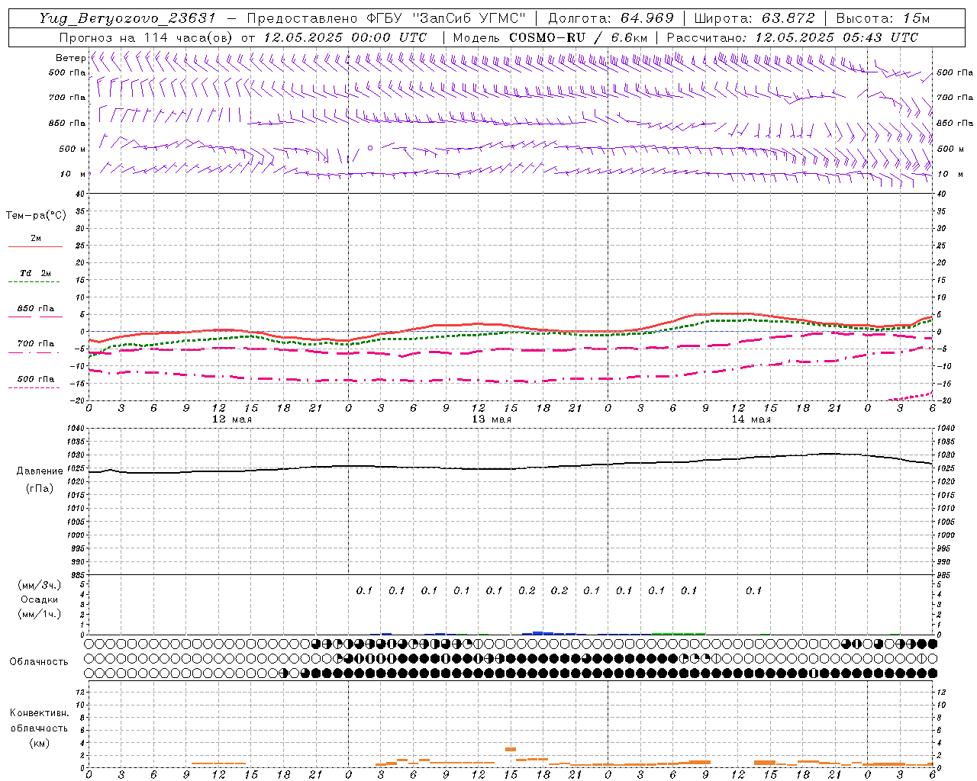Screen dimensions: 977x781
Task: Click the longitude value 64.969
Action: [646, 18]
